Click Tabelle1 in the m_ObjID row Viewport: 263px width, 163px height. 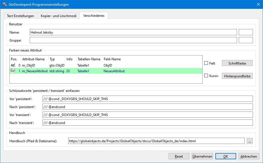point(83,65)
